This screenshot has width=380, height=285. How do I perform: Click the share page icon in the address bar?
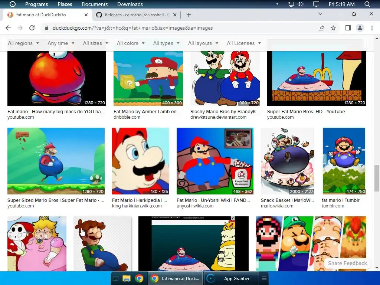coord(321,28)
